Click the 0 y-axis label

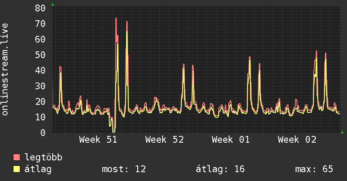(43, 133)
